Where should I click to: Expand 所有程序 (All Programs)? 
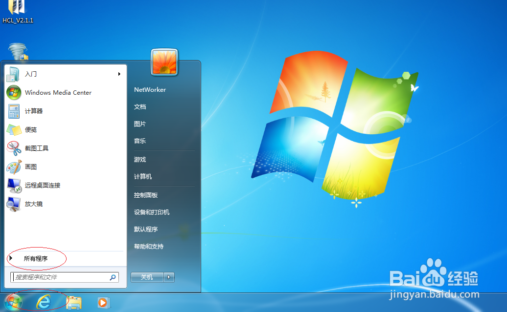tap(36, 258)
